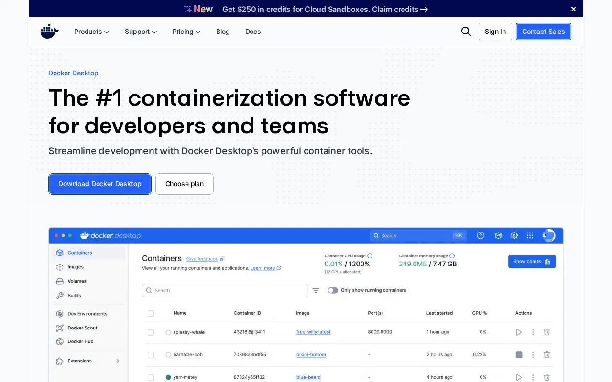Delete the splashy-whale container via trash icon

(x=547, y=332)
